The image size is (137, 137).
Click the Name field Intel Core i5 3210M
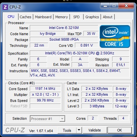[x=64, y=28]
